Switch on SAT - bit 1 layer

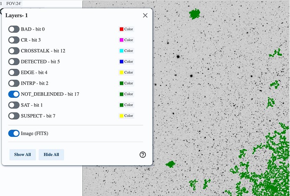coord(14,105)
